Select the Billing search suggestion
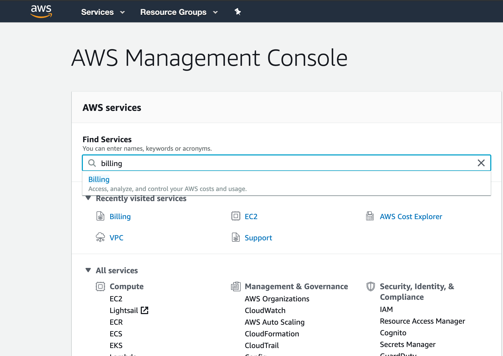 (286, 184)
